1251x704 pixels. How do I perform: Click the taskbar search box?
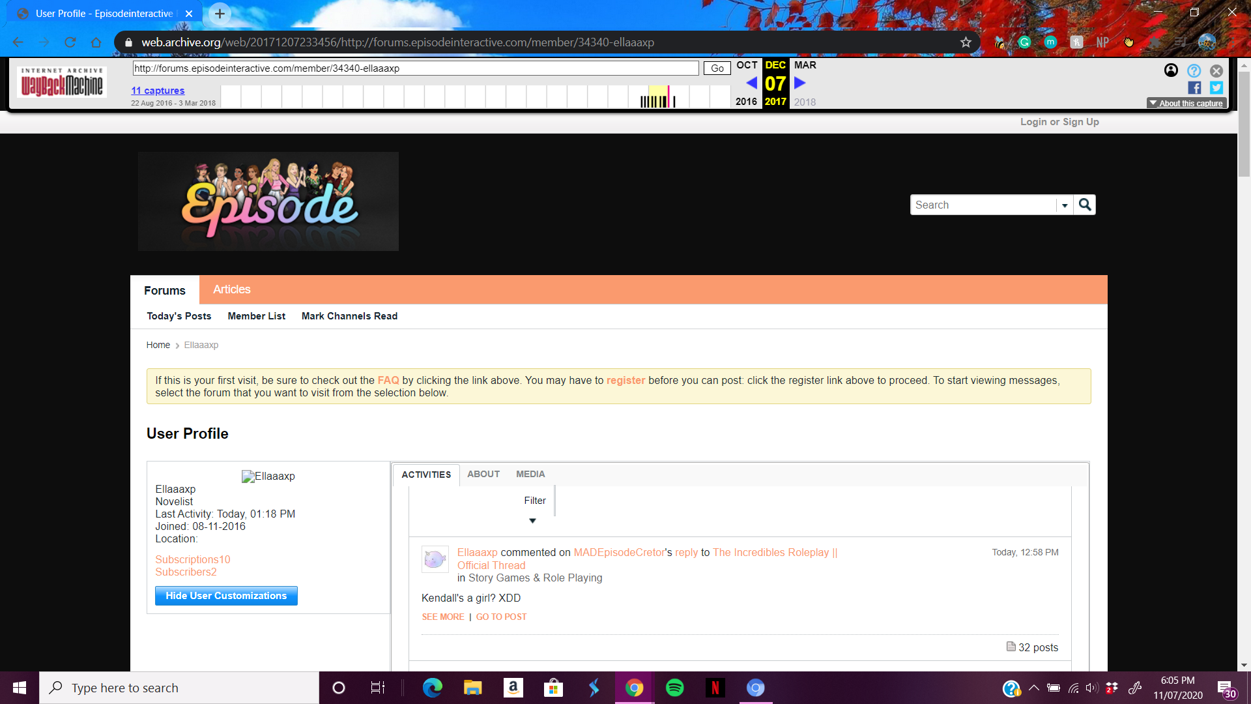pos(179,688)
